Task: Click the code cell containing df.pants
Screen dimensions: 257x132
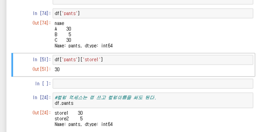Action: (x=153, y=100)
